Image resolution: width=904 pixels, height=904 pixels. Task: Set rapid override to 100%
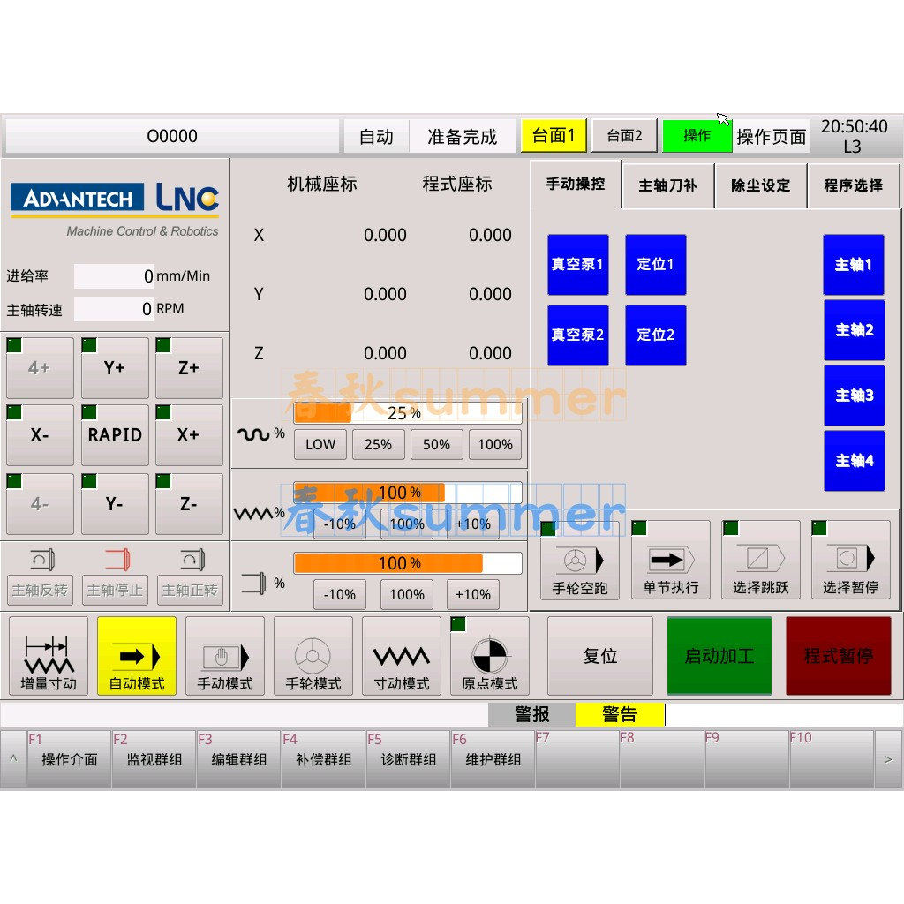495,445
